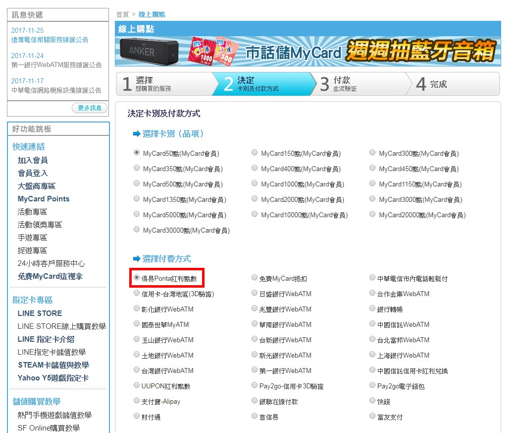Select 中華電信市內電話輕鬆付 payment

point(372,277)
